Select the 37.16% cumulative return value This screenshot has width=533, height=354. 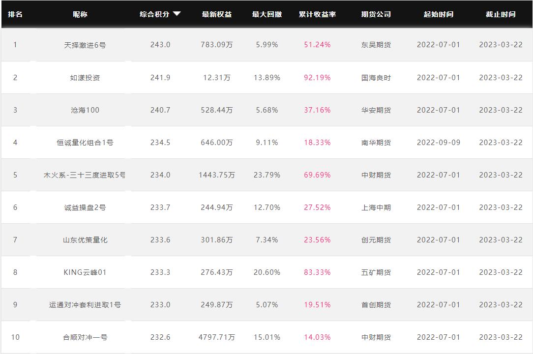pos(317,110)
